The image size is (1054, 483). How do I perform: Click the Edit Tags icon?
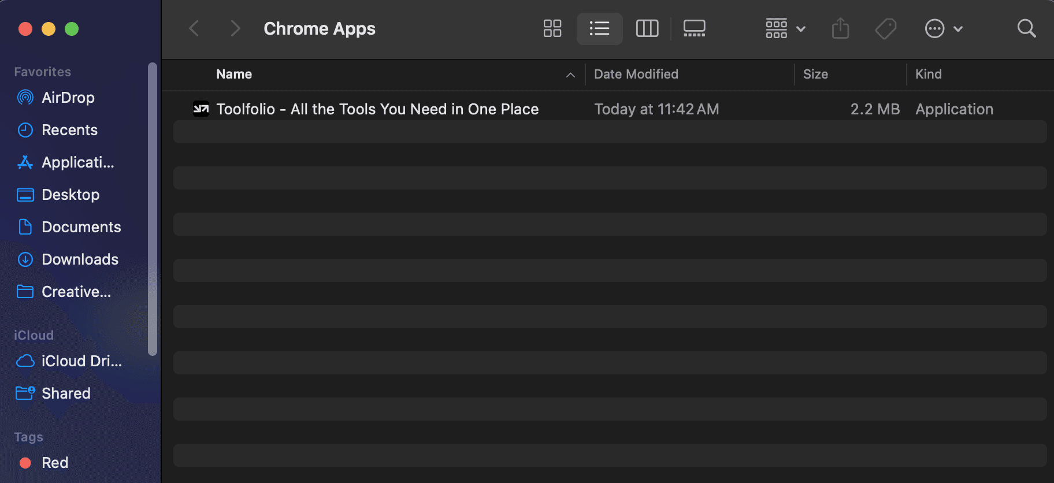click(x=885, y=28)
